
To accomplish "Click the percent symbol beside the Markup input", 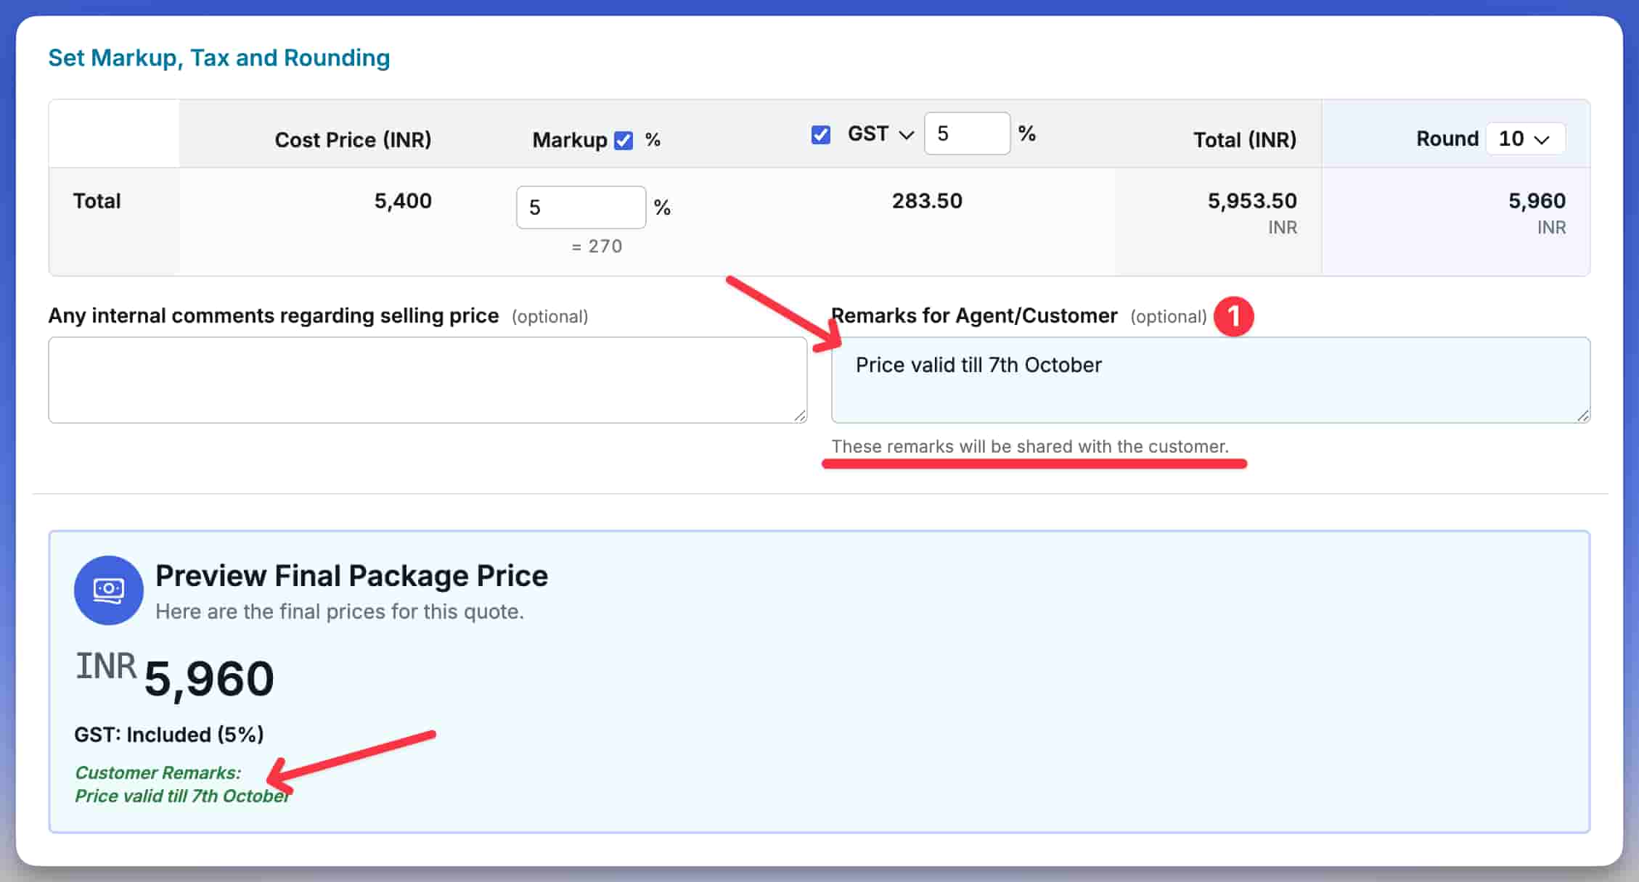I will pos(663,208).
